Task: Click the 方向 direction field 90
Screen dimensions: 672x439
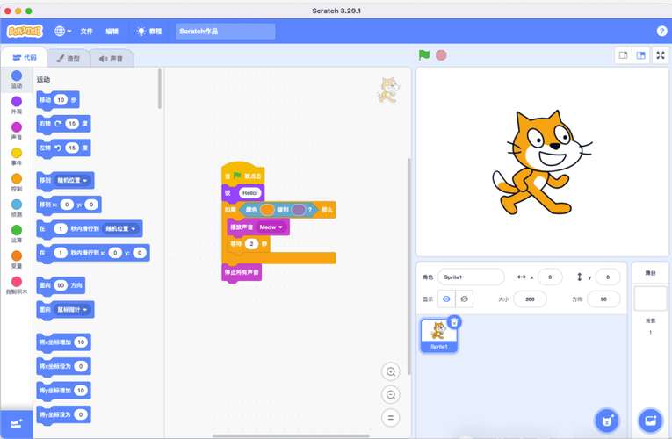Action: 603,299
